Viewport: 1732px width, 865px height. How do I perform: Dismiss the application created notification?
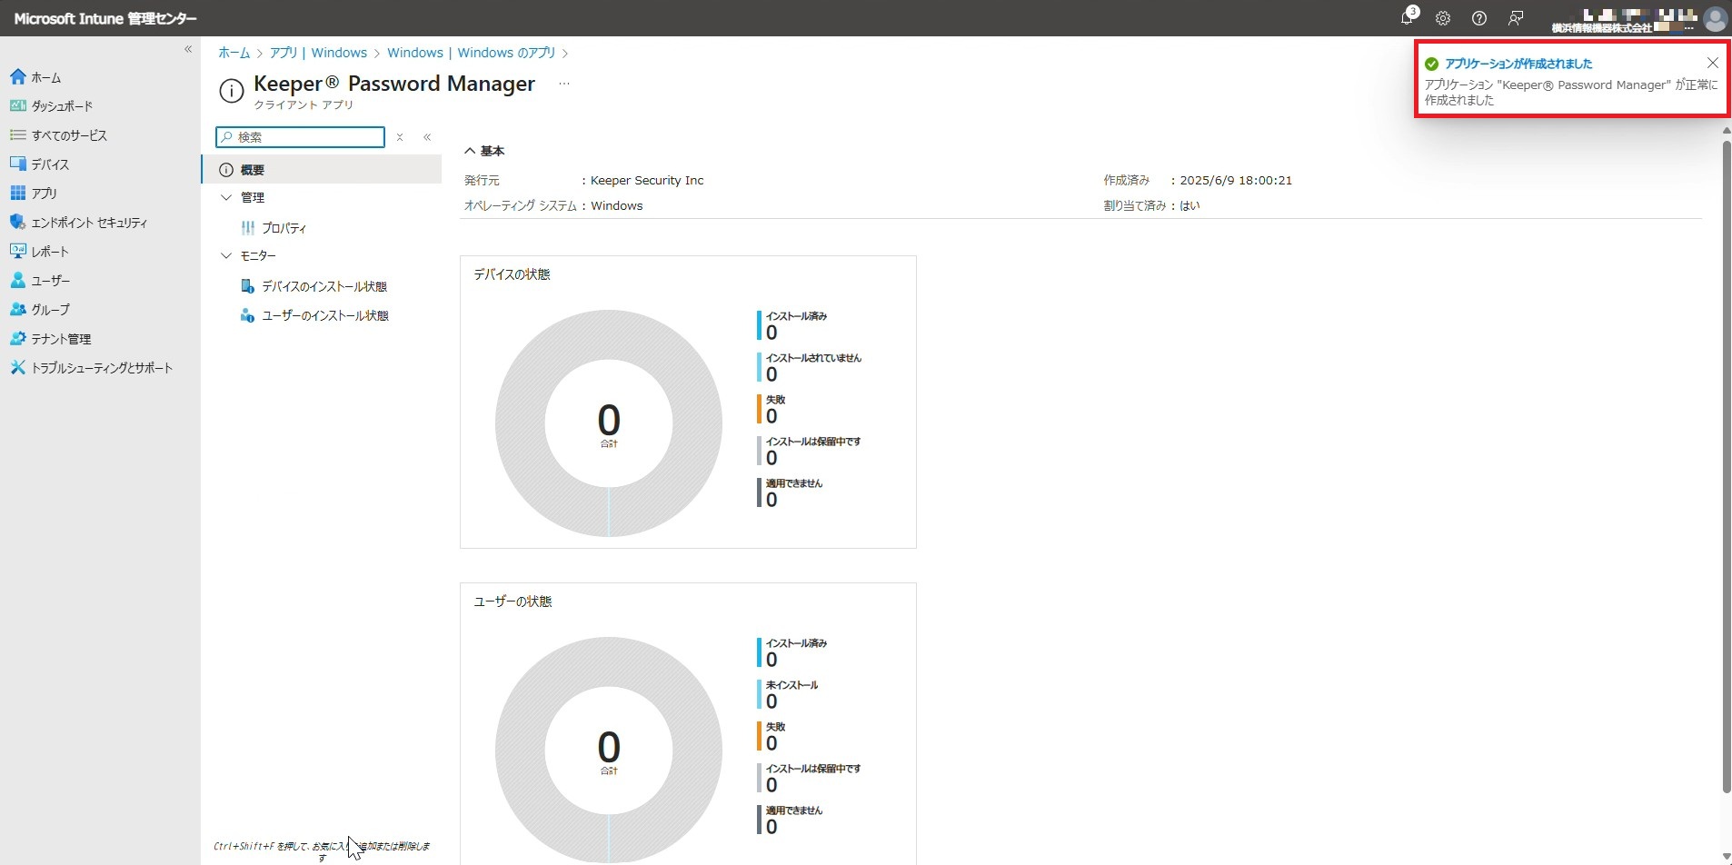pyautogui.click(x=1712, y=63)
